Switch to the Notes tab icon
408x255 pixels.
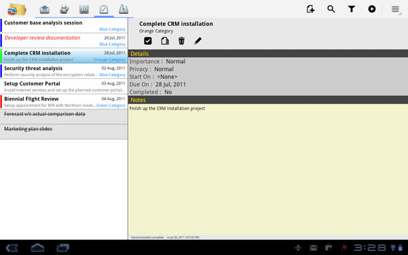click(124, 10)
